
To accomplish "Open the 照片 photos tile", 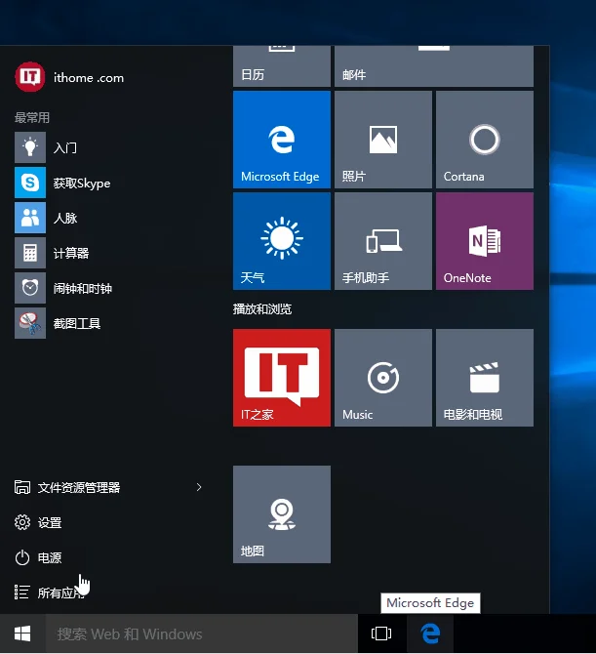I will click(383, 140).
